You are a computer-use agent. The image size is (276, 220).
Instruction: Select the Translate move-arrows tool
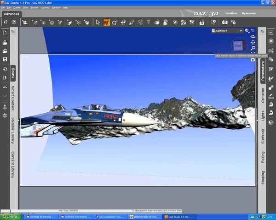pyautogui.click(x=123, y=22)
